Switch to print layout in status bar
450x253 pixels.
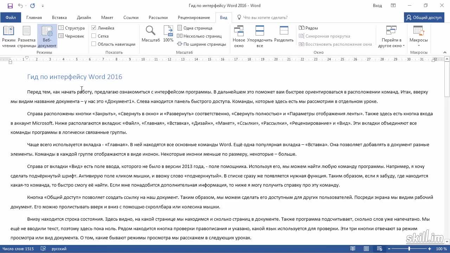366,249
